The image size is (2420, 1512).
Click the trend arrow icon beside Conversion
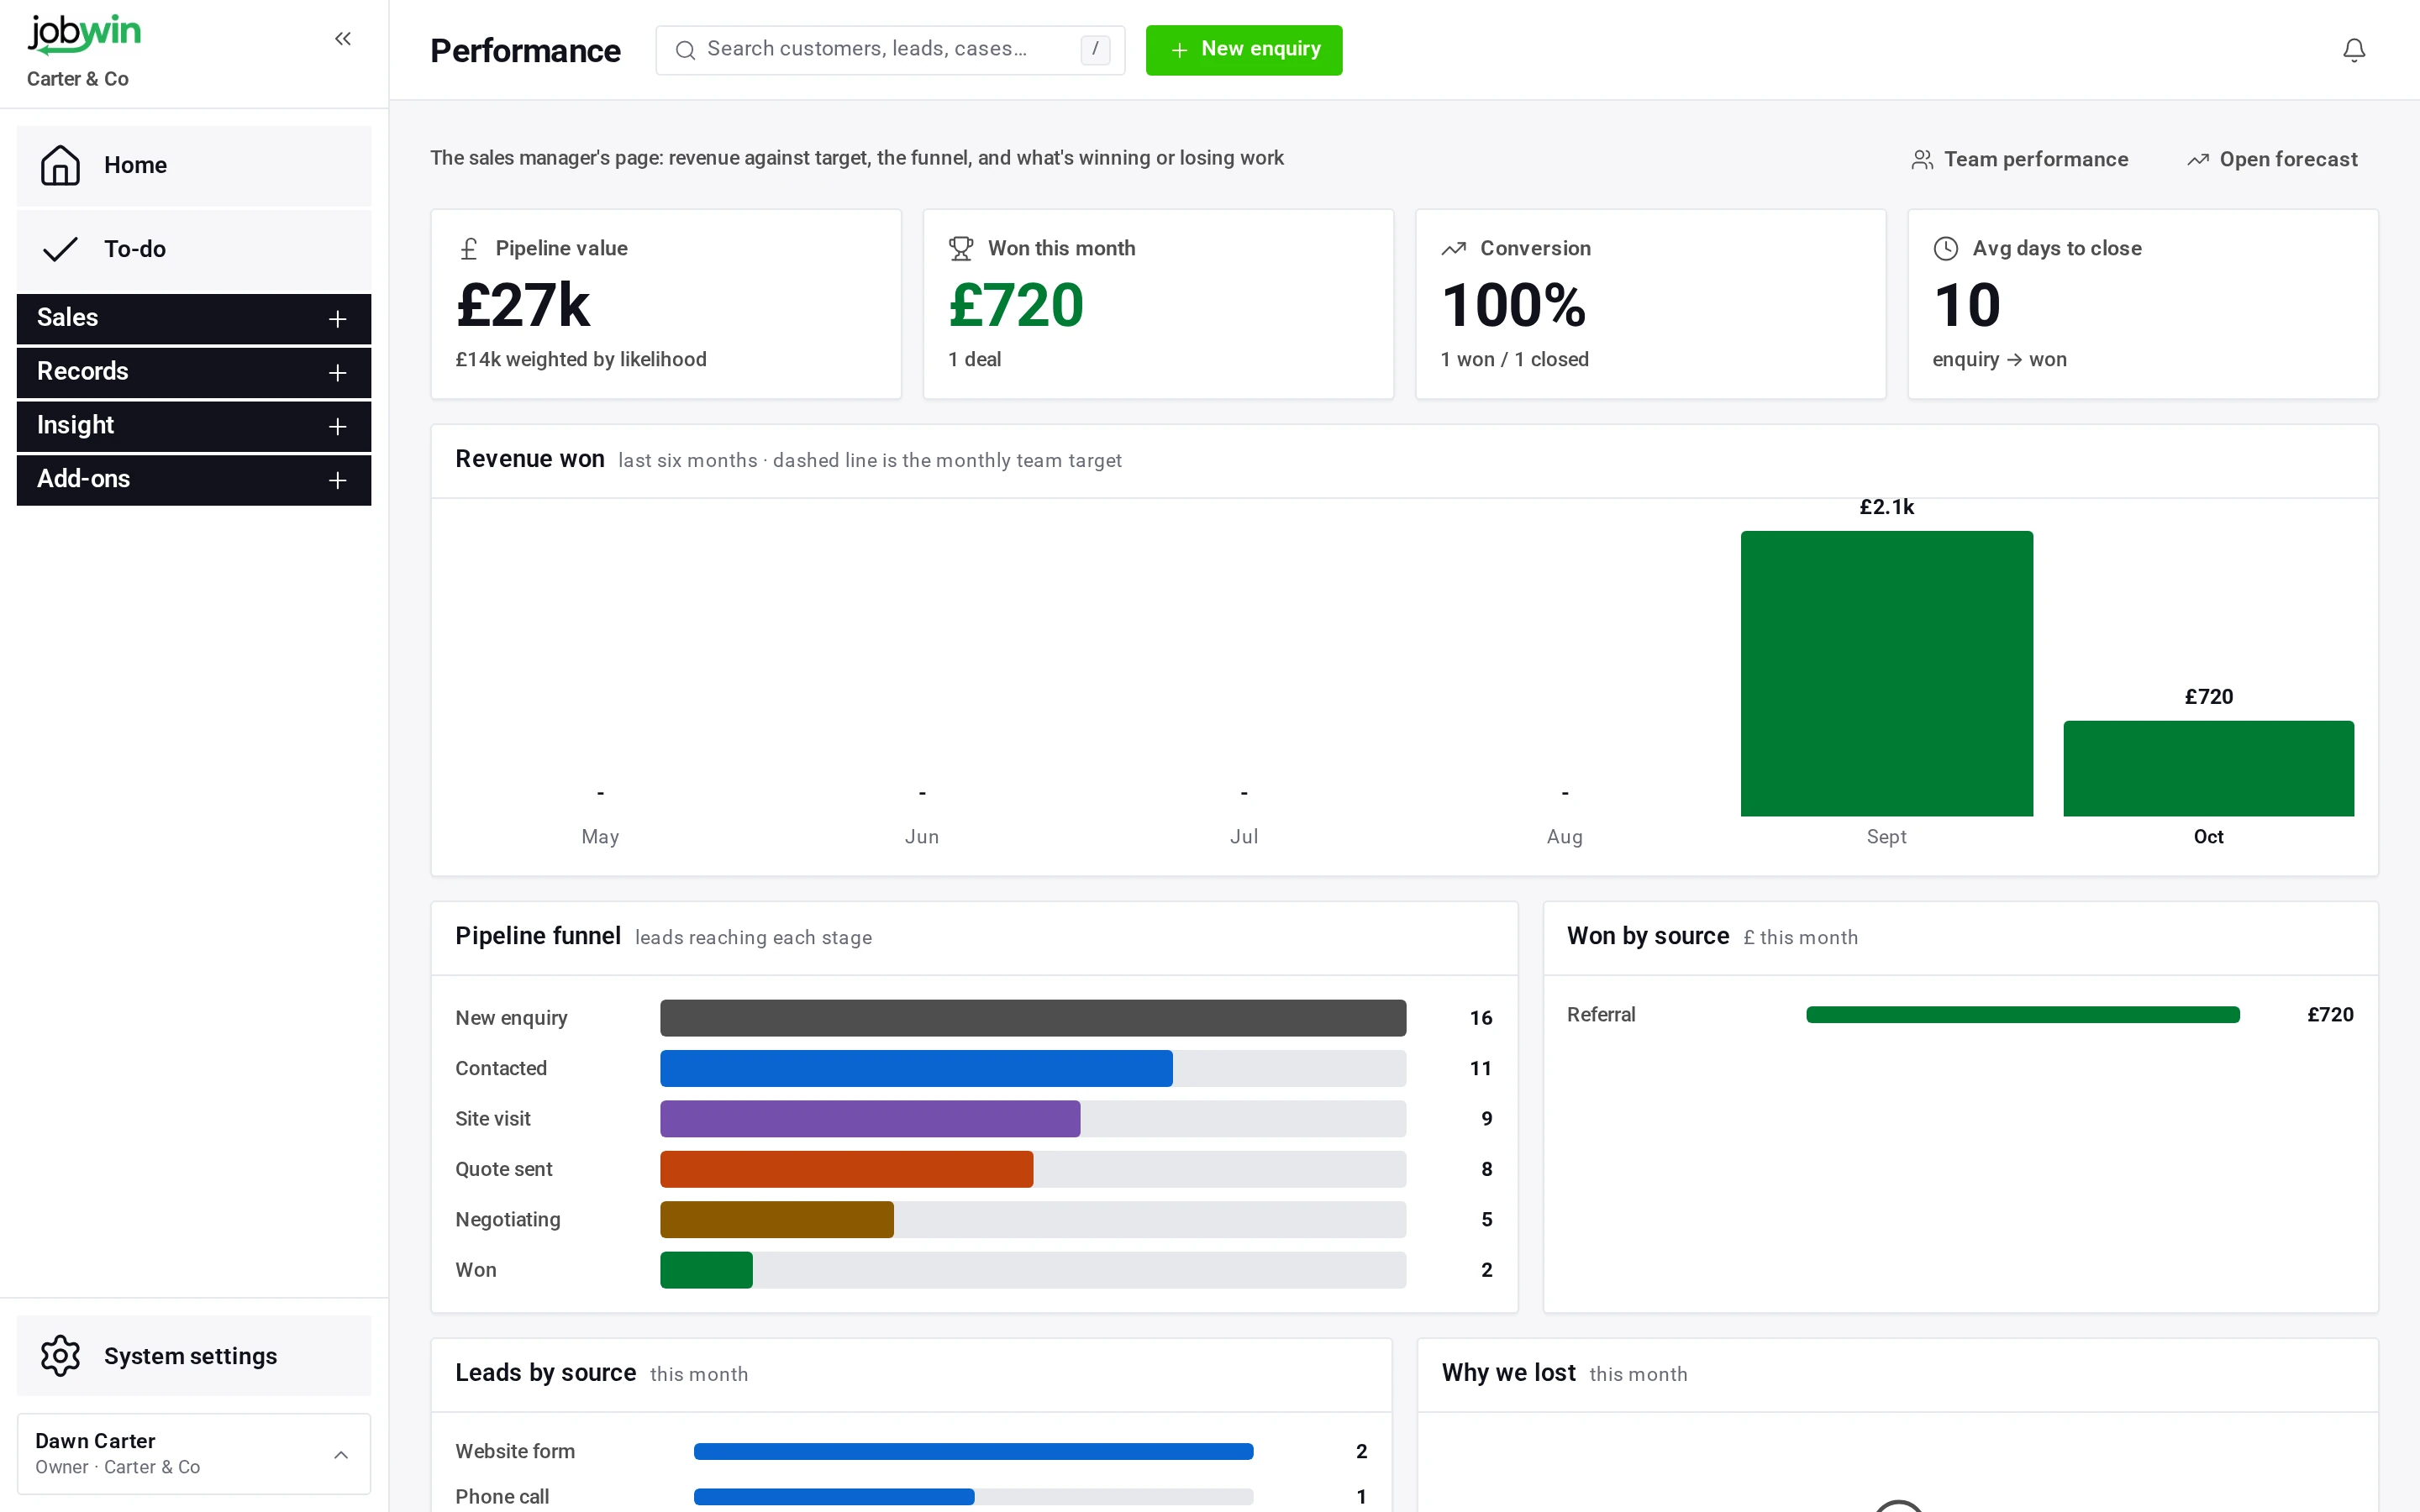pos(1453,248)
